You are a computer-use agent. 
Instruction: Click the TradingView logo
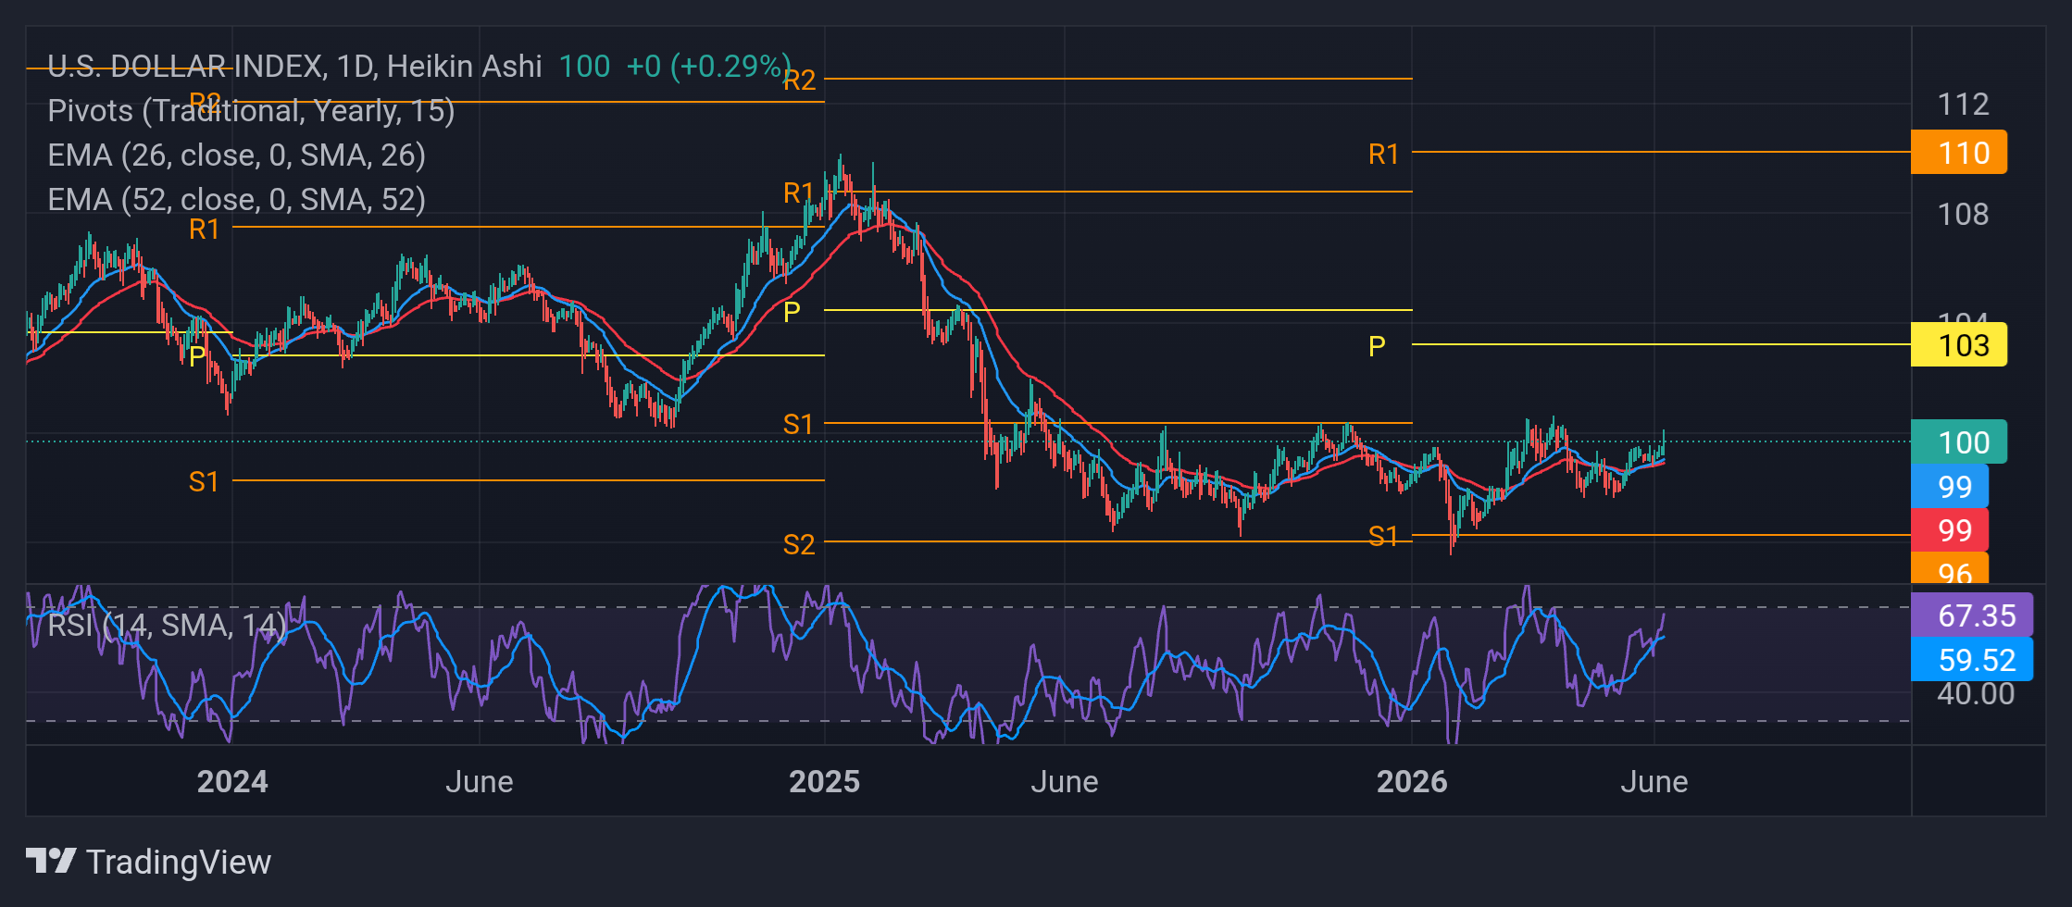(148, 862)
